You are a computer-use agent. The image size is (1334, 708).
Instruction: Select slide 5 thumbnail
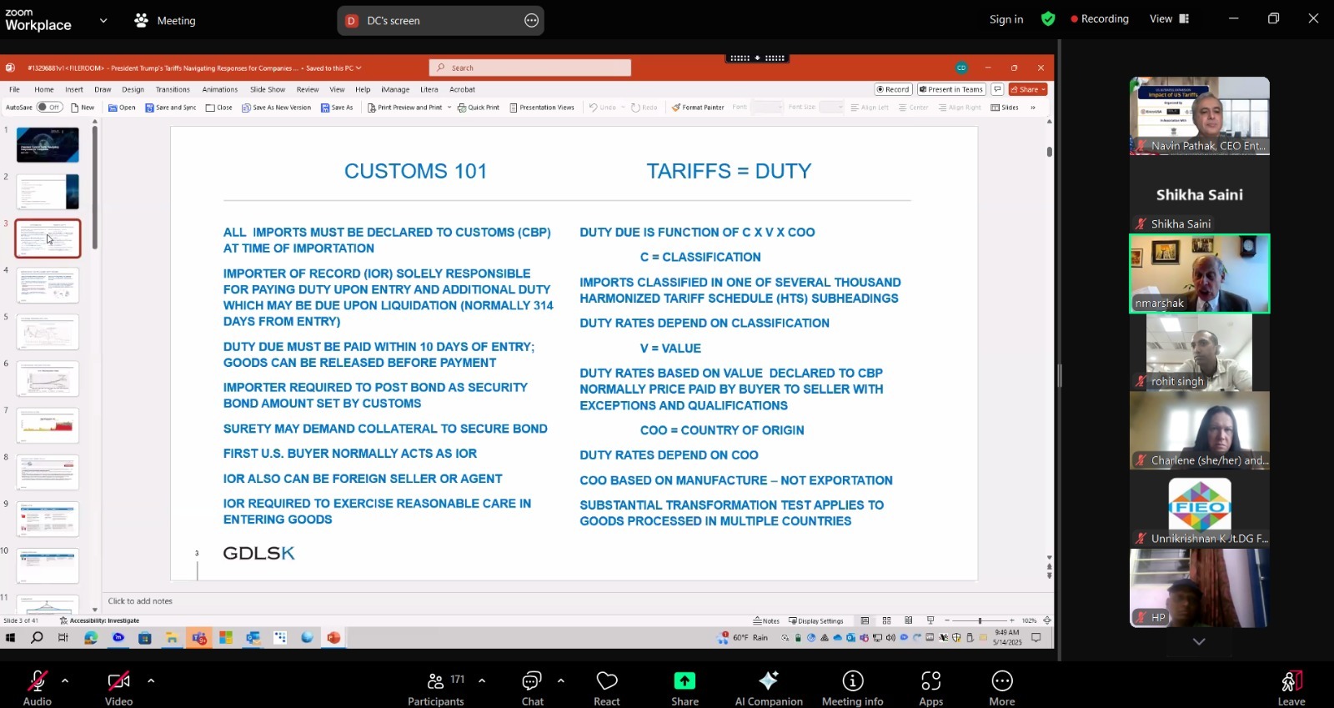48,332
